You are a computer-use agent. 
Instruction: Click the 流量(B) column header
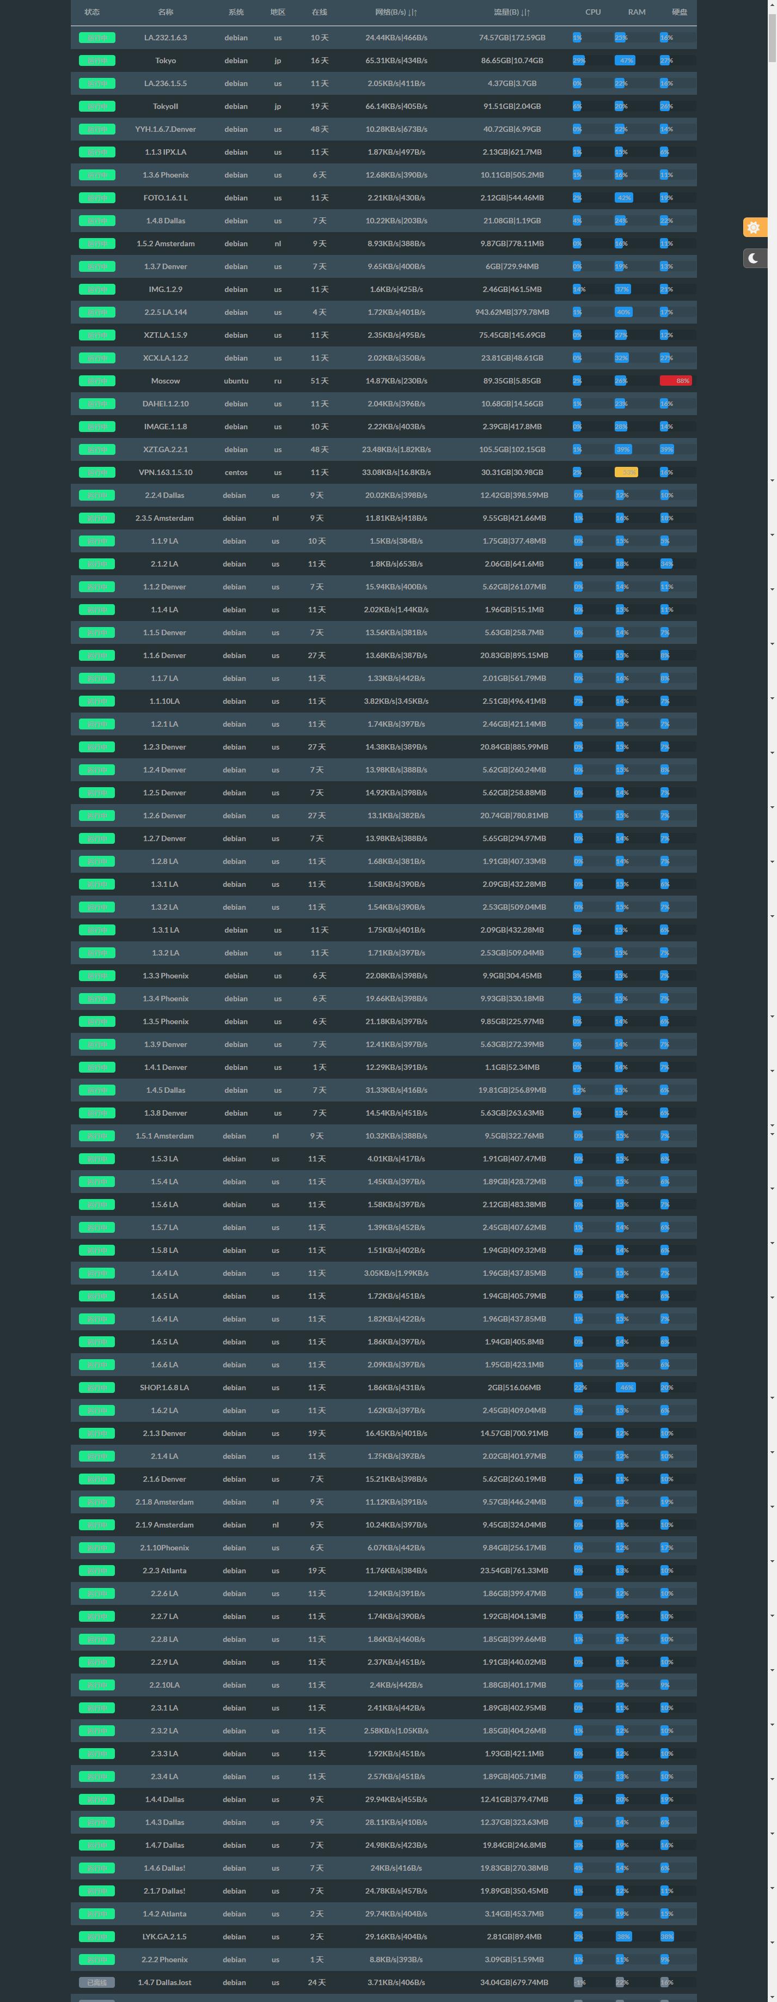click(511, 13)
